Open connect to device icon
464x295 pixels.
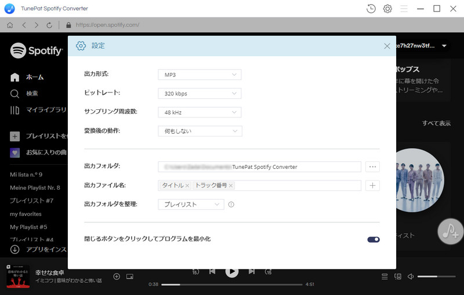click(x=398, y=276)
